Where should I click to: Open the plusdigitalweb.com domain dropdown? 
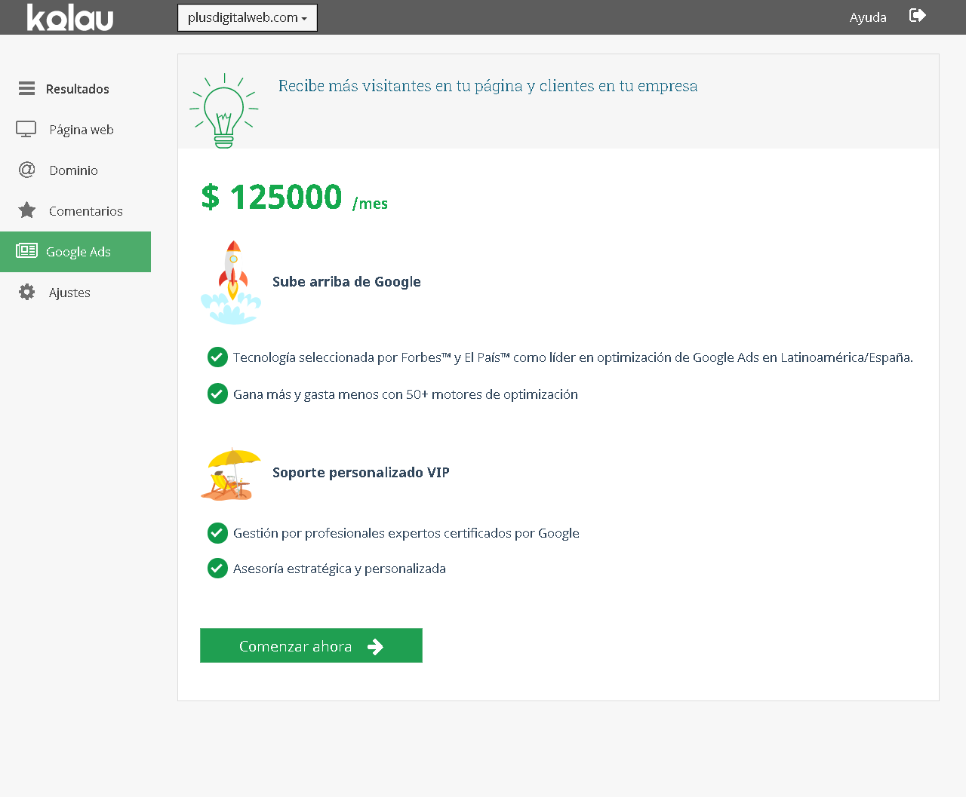[247, 17]
